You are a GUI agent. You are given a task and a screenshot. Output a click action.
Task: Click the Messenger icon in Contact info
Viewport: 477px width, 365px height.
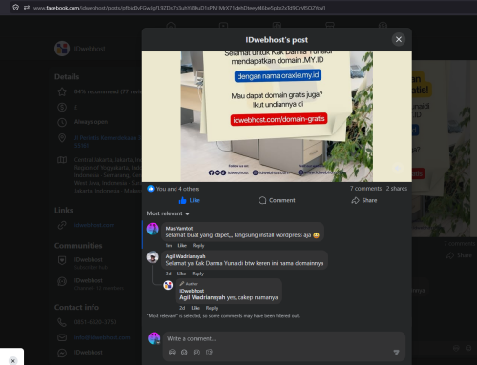(x=62, y=353)
